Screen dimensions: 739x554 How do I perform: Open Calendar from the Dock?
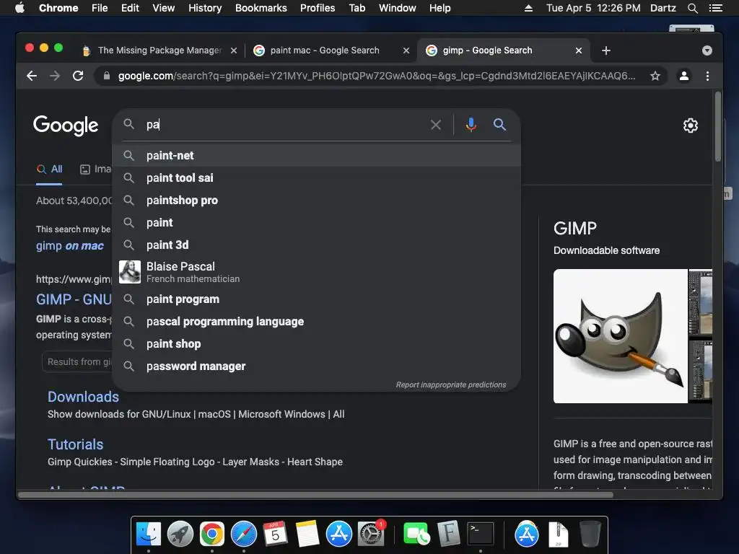(275, 534)
